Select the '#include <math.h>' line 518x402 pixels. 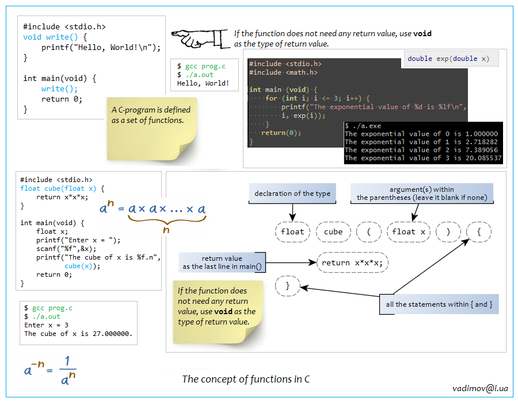click(283, 72)
